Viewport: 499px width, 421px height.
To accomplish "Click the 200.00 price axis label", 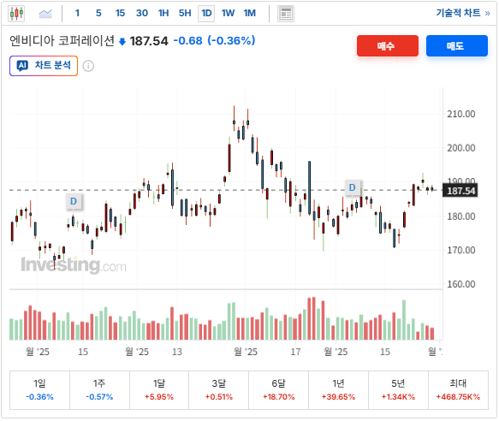I will click(x=460, y=148).
